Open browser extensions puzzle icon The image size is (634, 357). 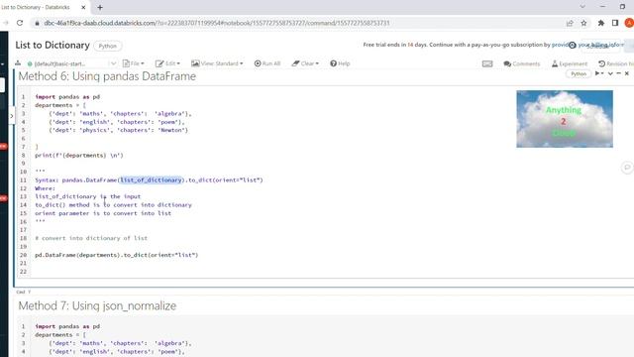tap(601, 23)
